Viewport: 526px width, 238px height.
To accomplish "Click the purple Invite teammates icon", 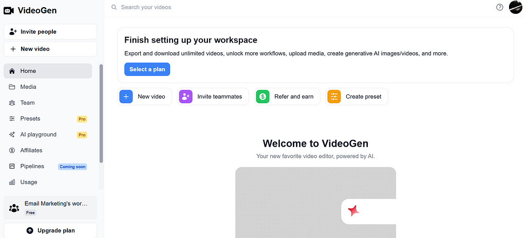I will click(x=185, y=96).
